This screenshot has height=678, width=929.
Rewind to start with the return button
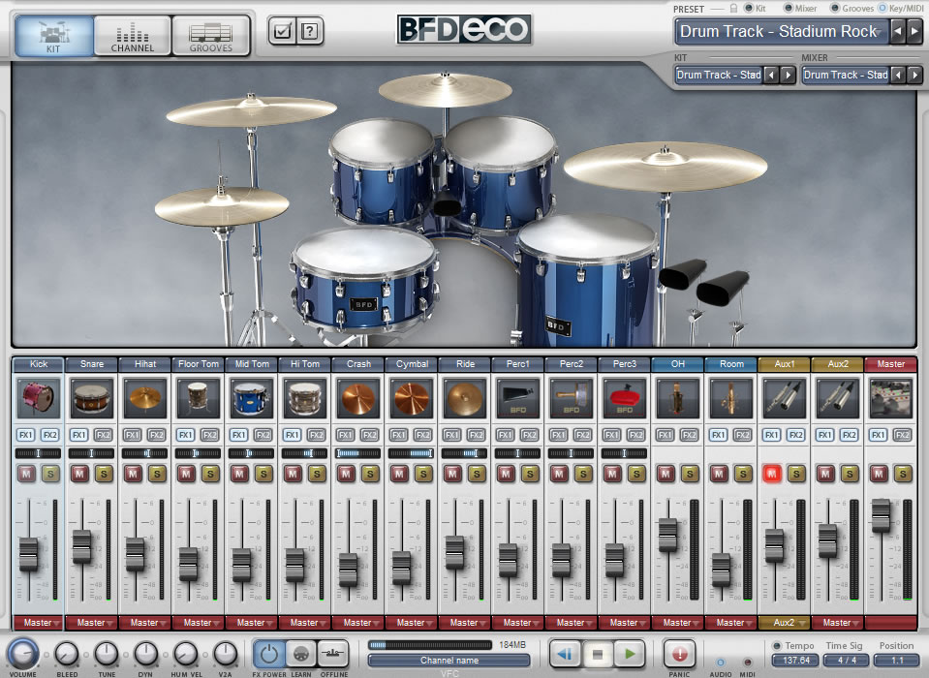click(x=565, y=655)
